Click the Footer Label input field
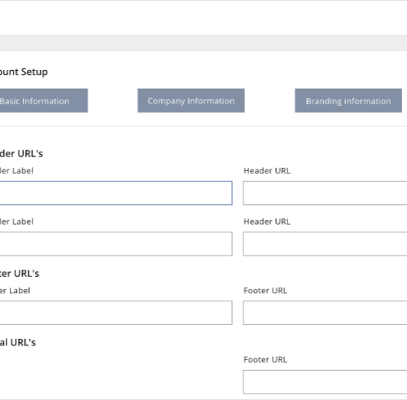Screen dimensions: 407x400 tap(116, 313)
